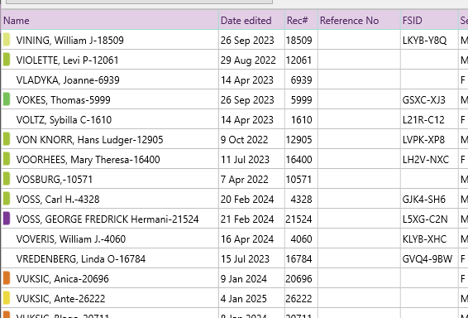The width and height of the screenshot is (468, 318).
Task: Click the date 7 Apr 2022
Action: (245, 180)
